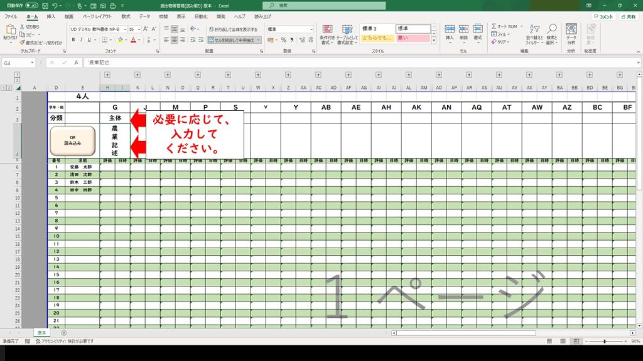Viewport: 643px width, 361px height.
Task: Click the insert function fx icon
Action: click(75, 63)
